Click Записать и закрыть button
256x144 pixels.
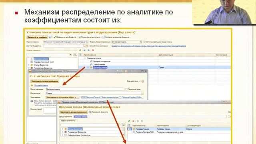(x=37, y=37)
